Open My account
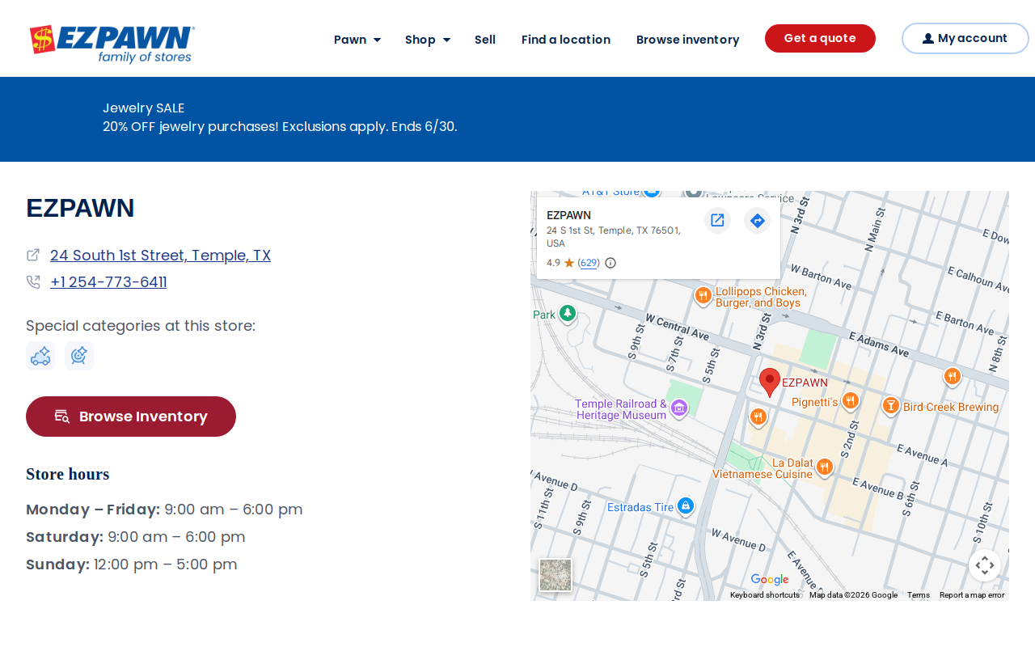 pos(965,38)
